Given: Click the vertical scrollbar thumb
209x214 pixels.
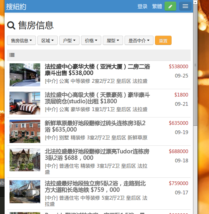Looking at the screenshot, I should click(195, 65).
